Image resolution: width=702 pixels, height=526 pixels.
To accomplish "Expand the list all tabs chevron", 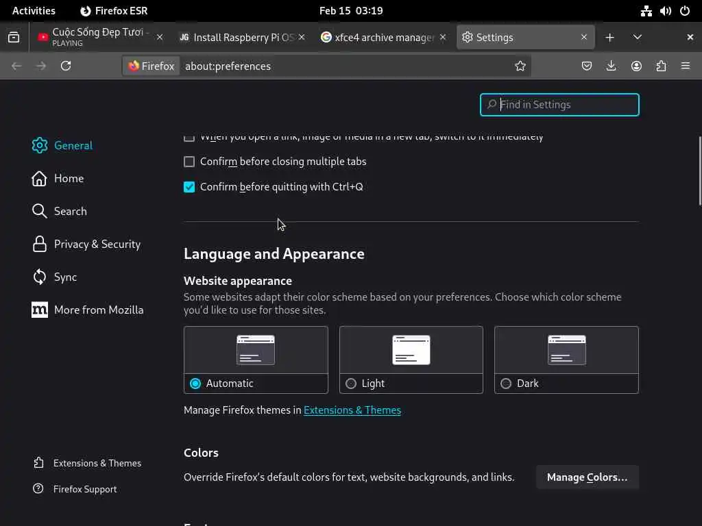I will click(638, 37).
